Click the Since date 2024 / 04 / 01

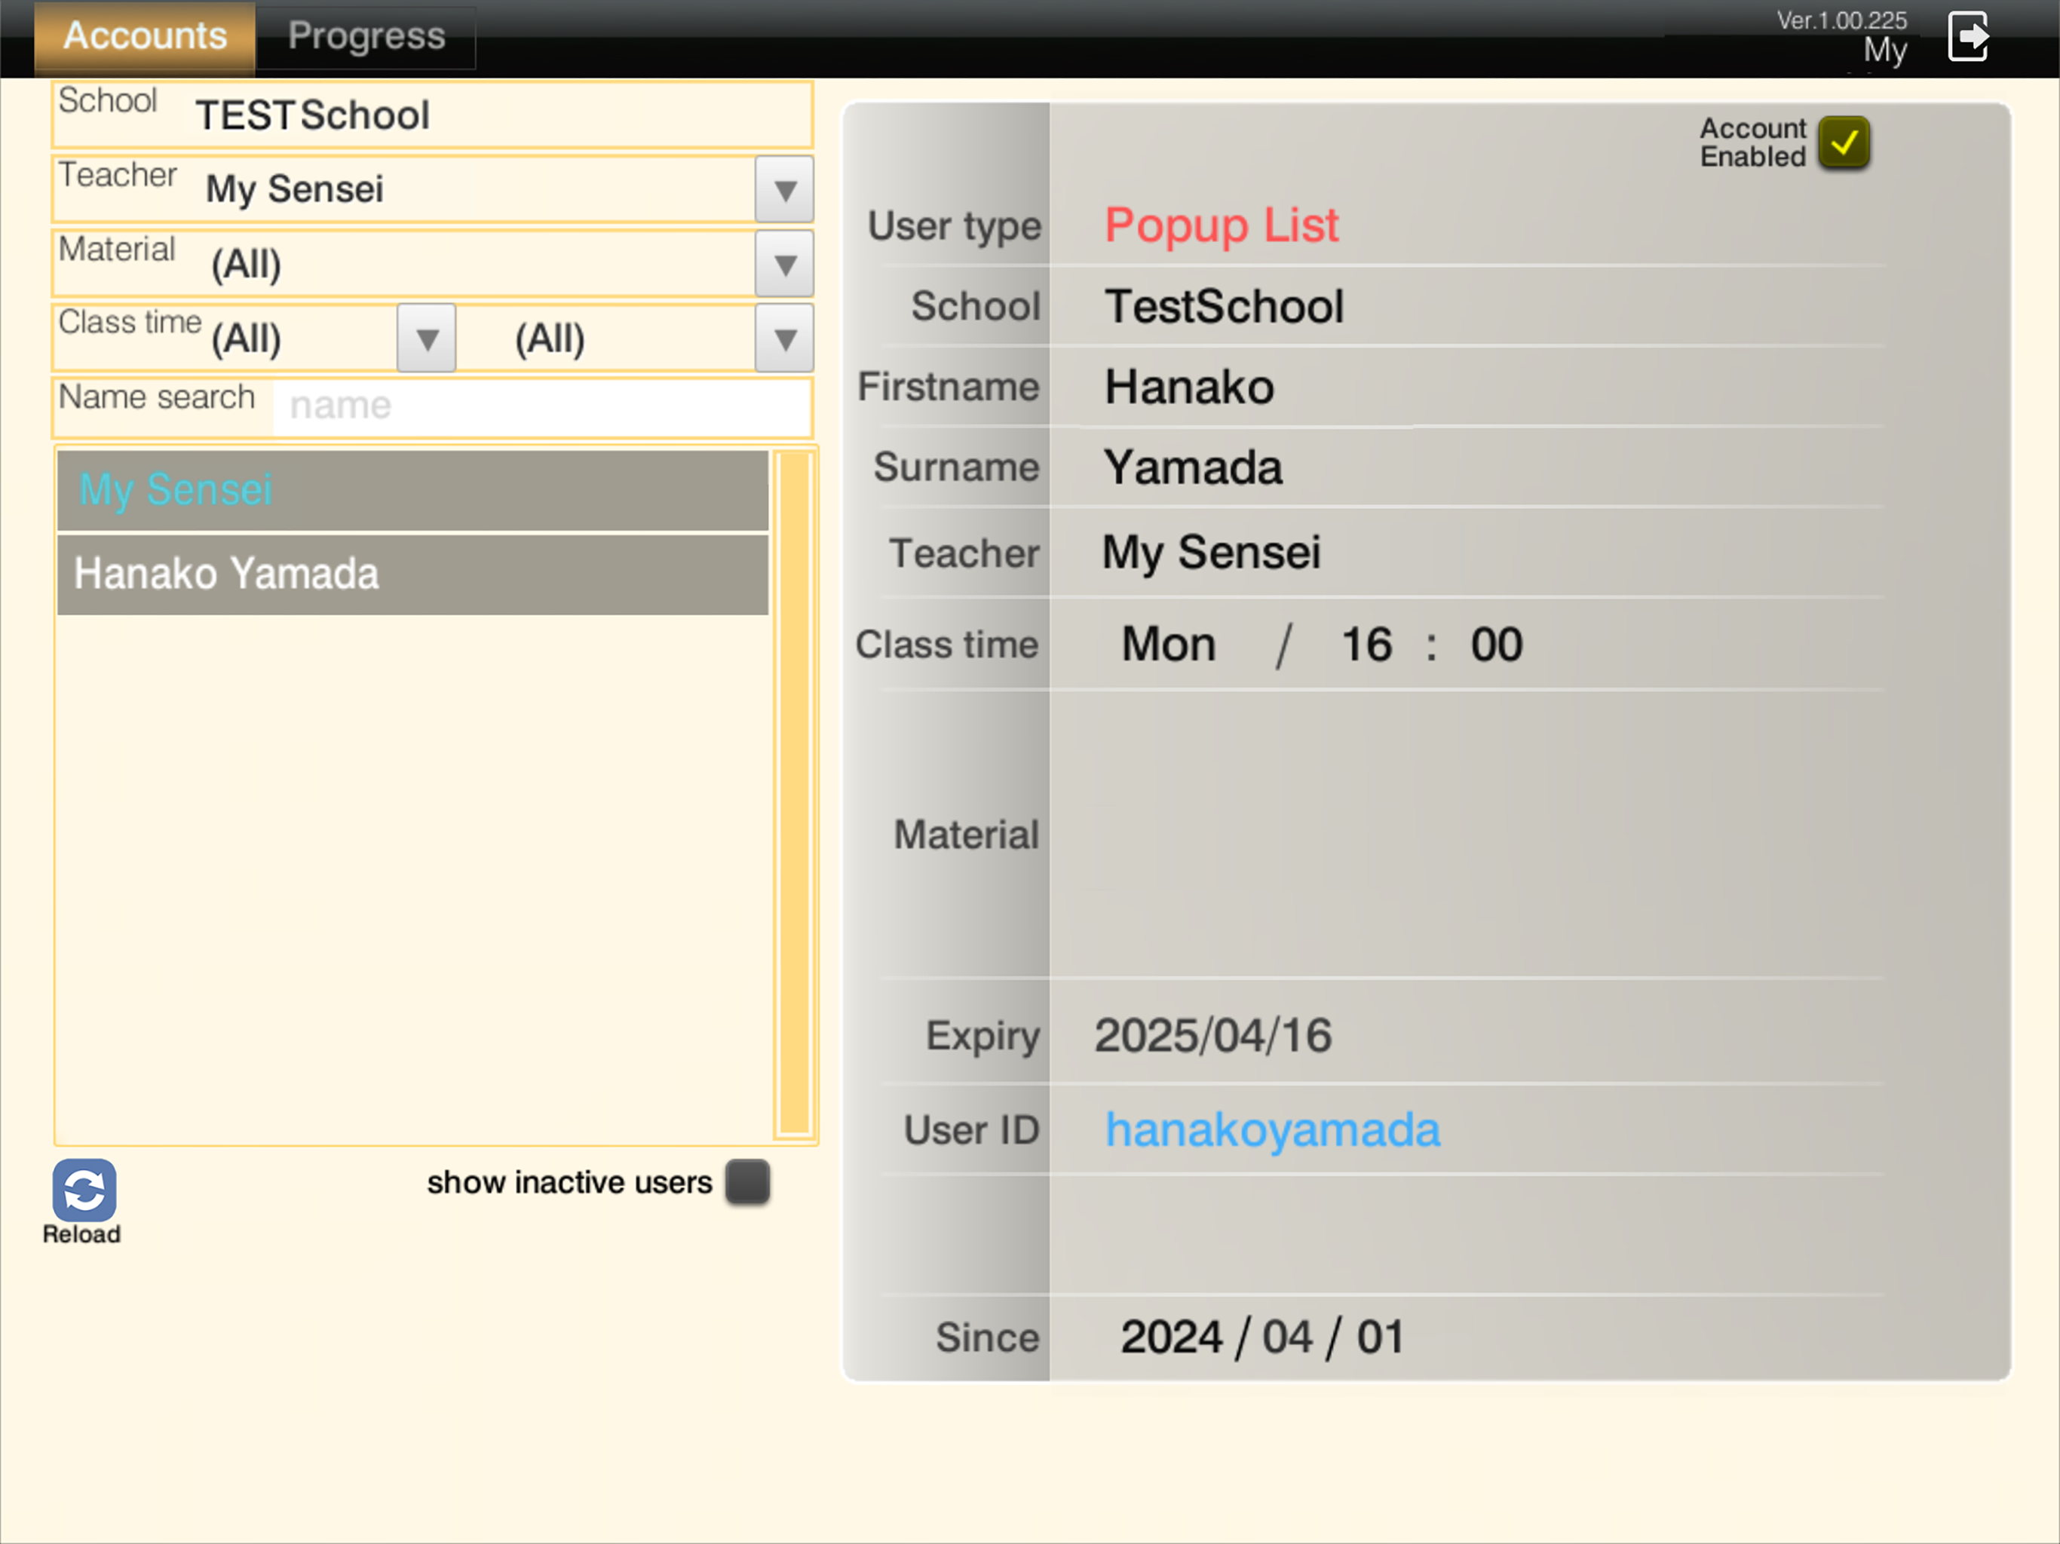1262,1337
